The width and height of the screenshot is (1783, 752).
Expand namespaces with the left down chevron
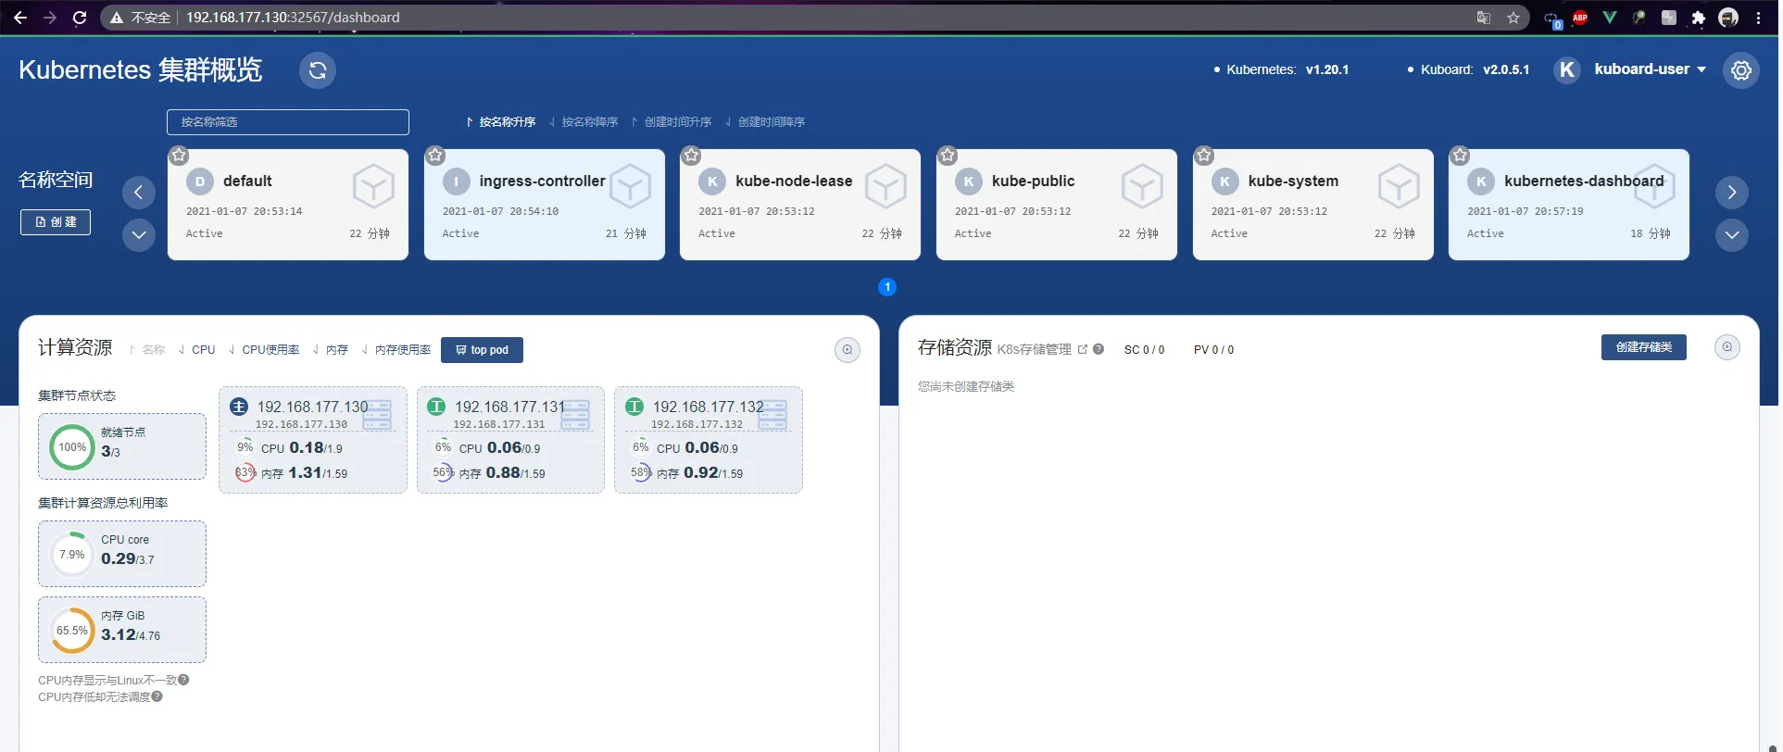pyautogui.click(x=138, y=234)
